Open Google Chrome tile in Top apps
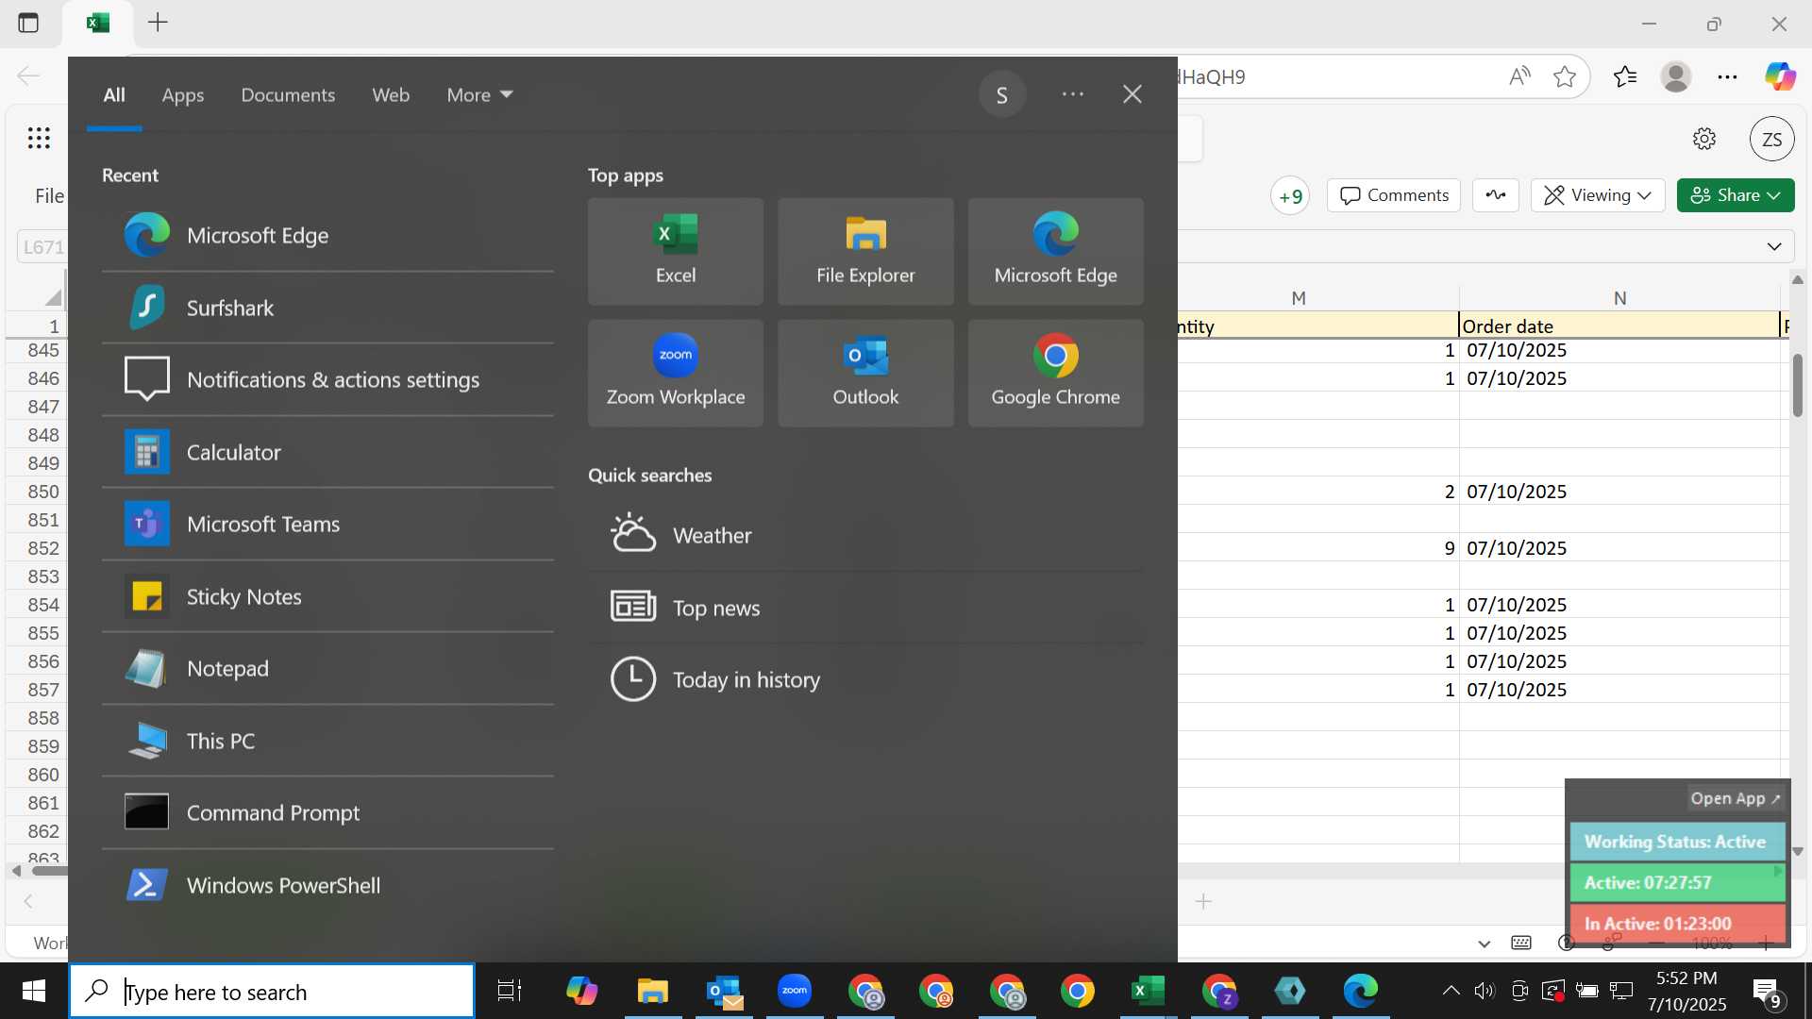 [x=1055, y=373]
